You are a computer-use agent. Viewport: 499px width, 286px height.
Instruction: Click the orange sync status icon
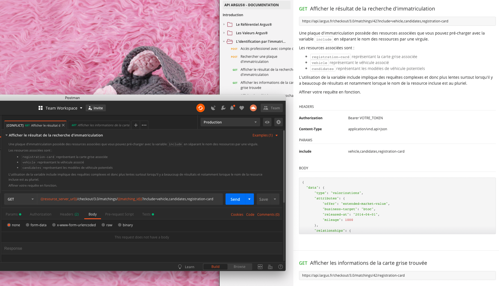pos(201,108)
